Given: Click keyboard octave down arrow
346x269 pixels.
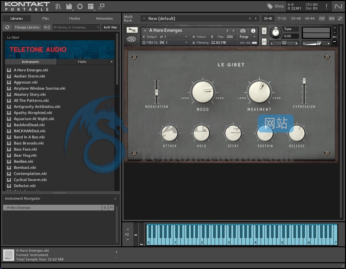Looking at the screenshot, I should 128,240.
